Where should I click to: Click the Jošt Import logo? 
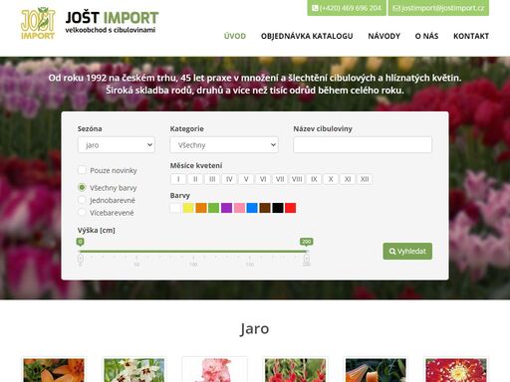click(90, 23)
